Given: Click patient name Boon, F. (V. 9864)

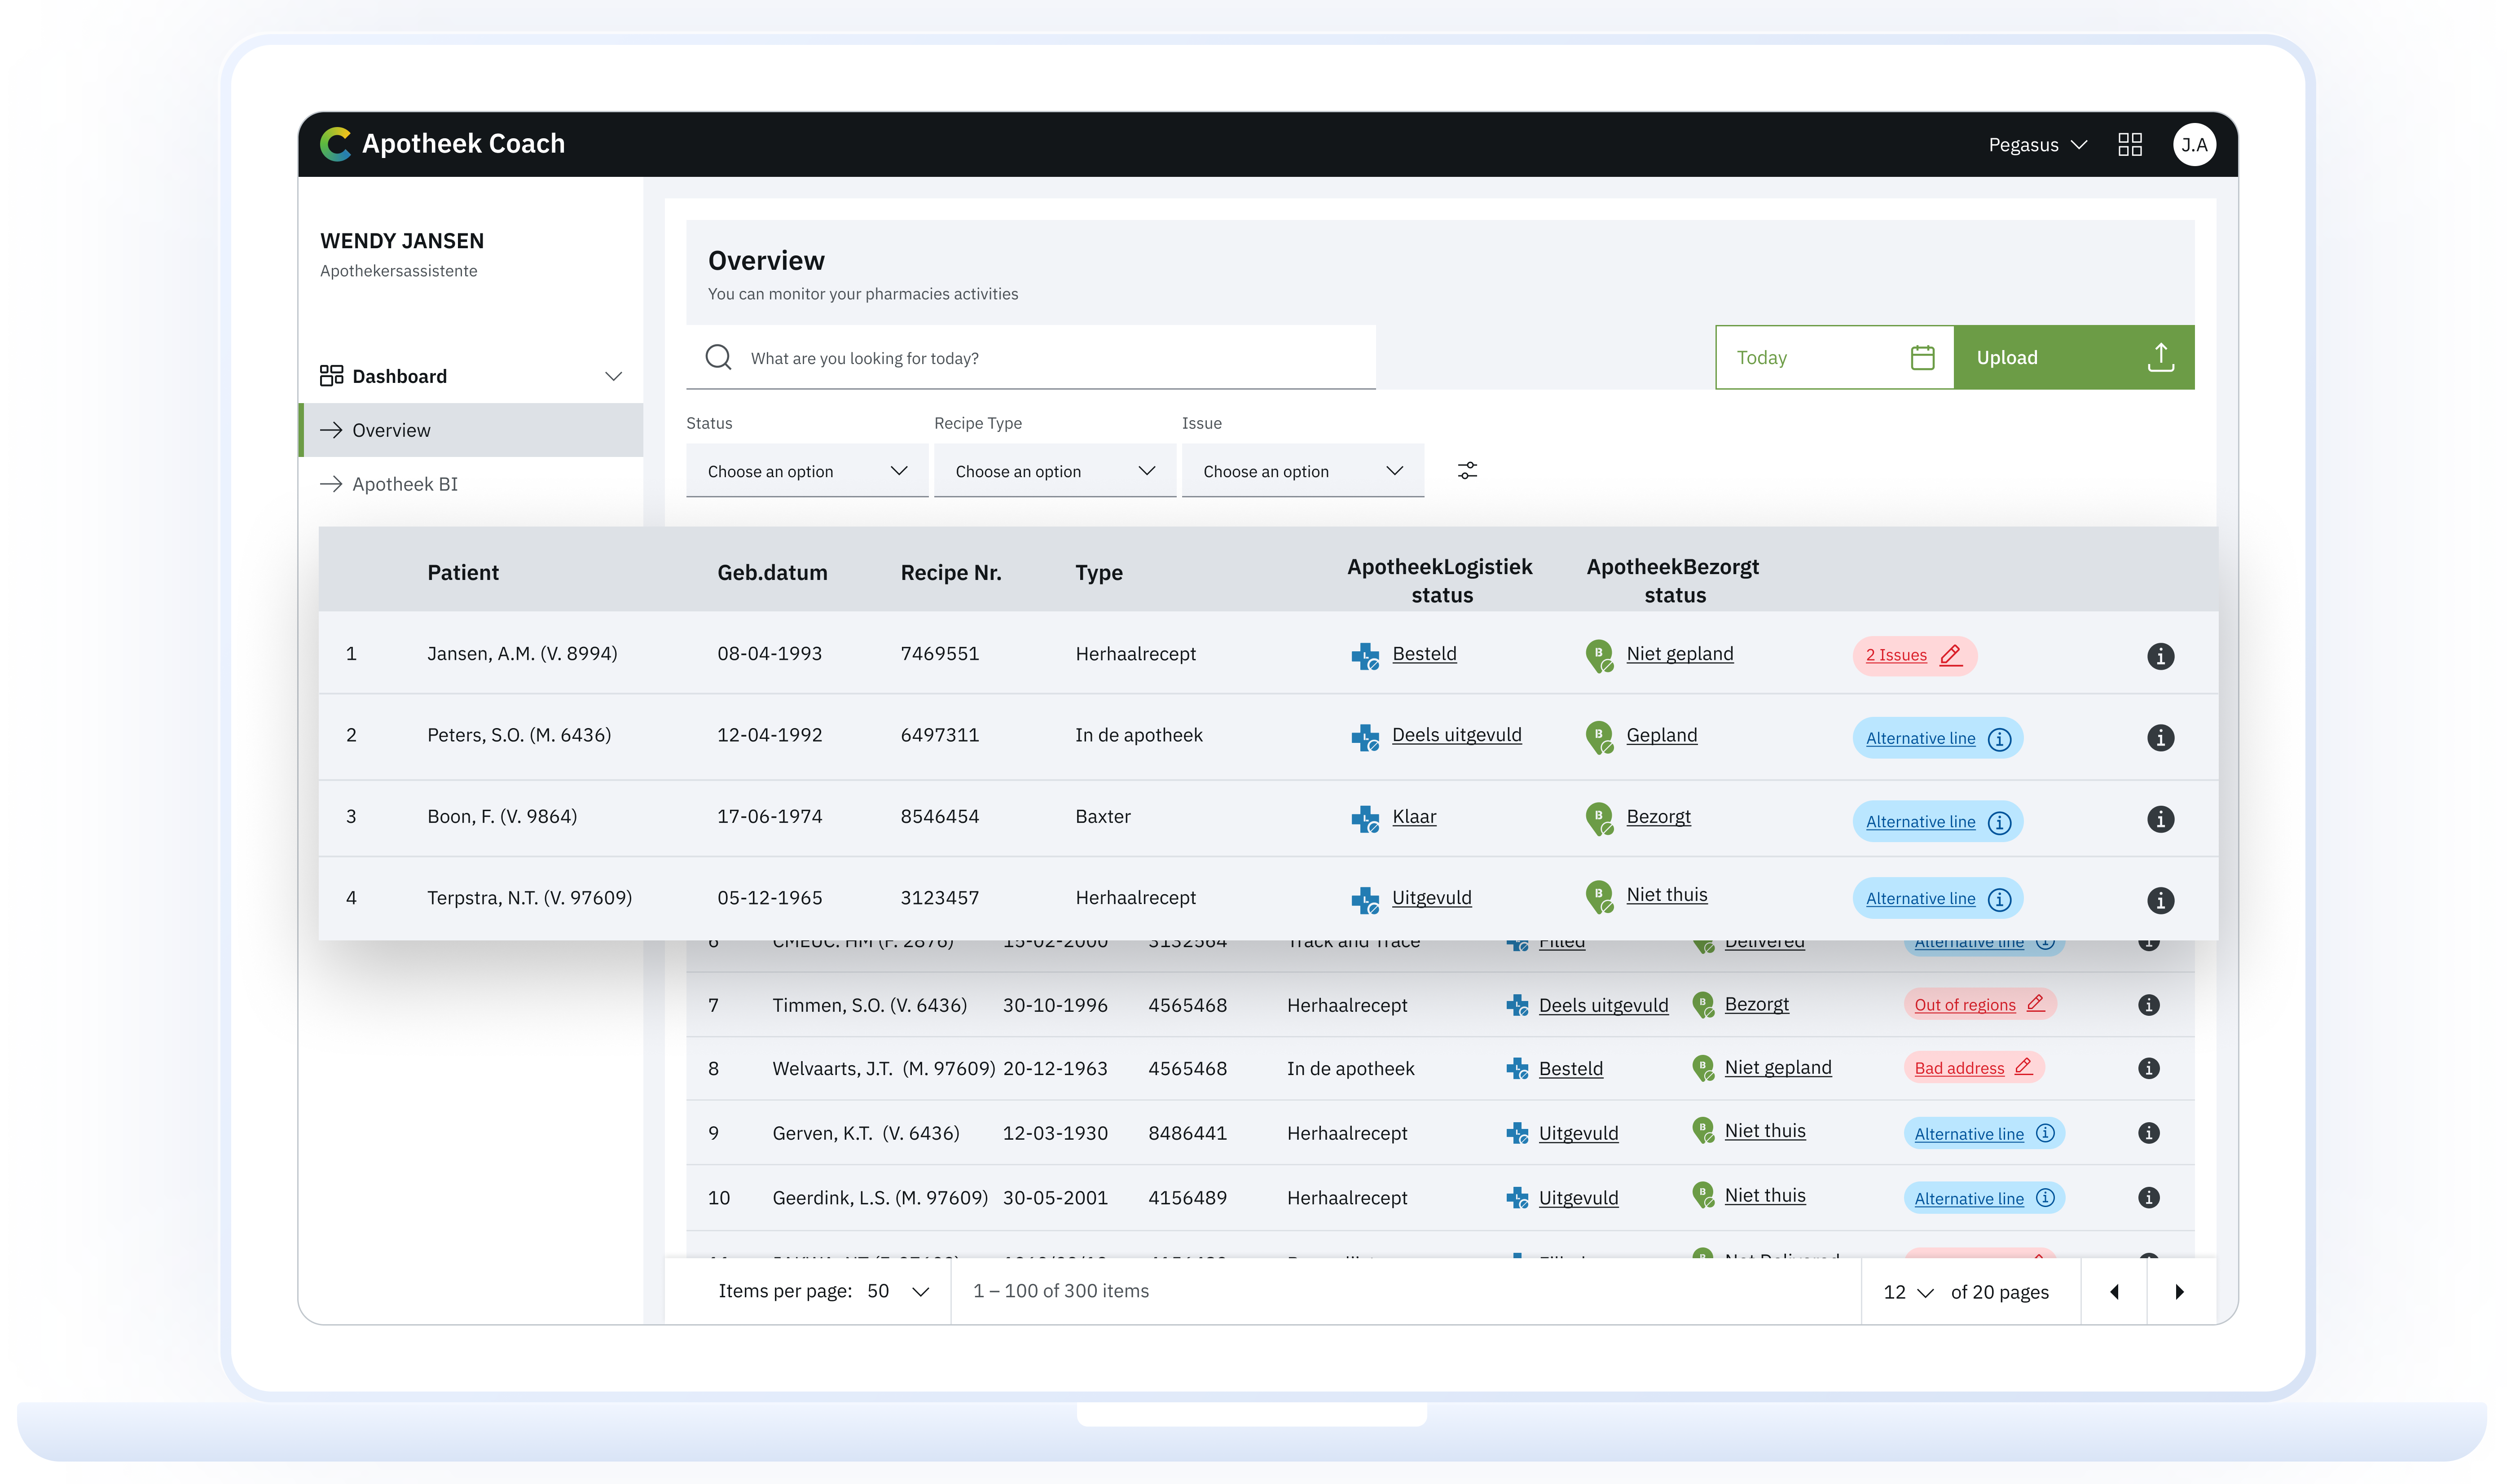Looking at the screenshot, I should click(502, 816).
